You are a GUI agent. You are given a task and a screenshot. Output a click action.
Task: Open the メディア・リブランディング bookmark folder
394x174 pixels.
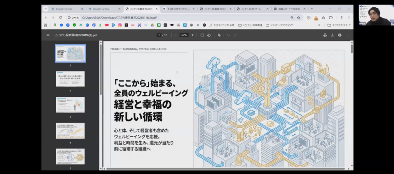279,25
